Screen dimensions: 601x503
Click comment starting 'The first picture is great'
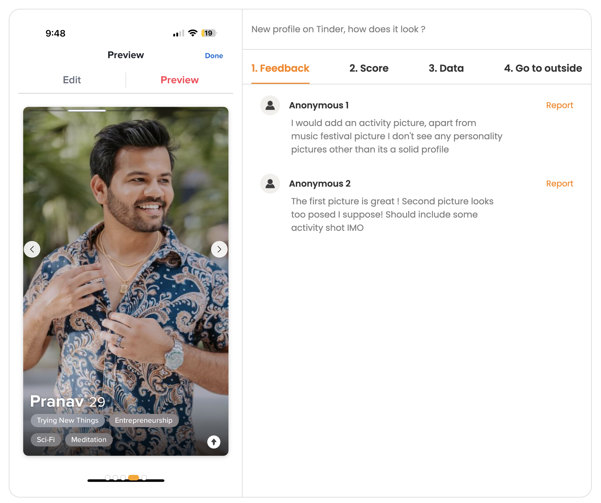(x=392, y=215)
